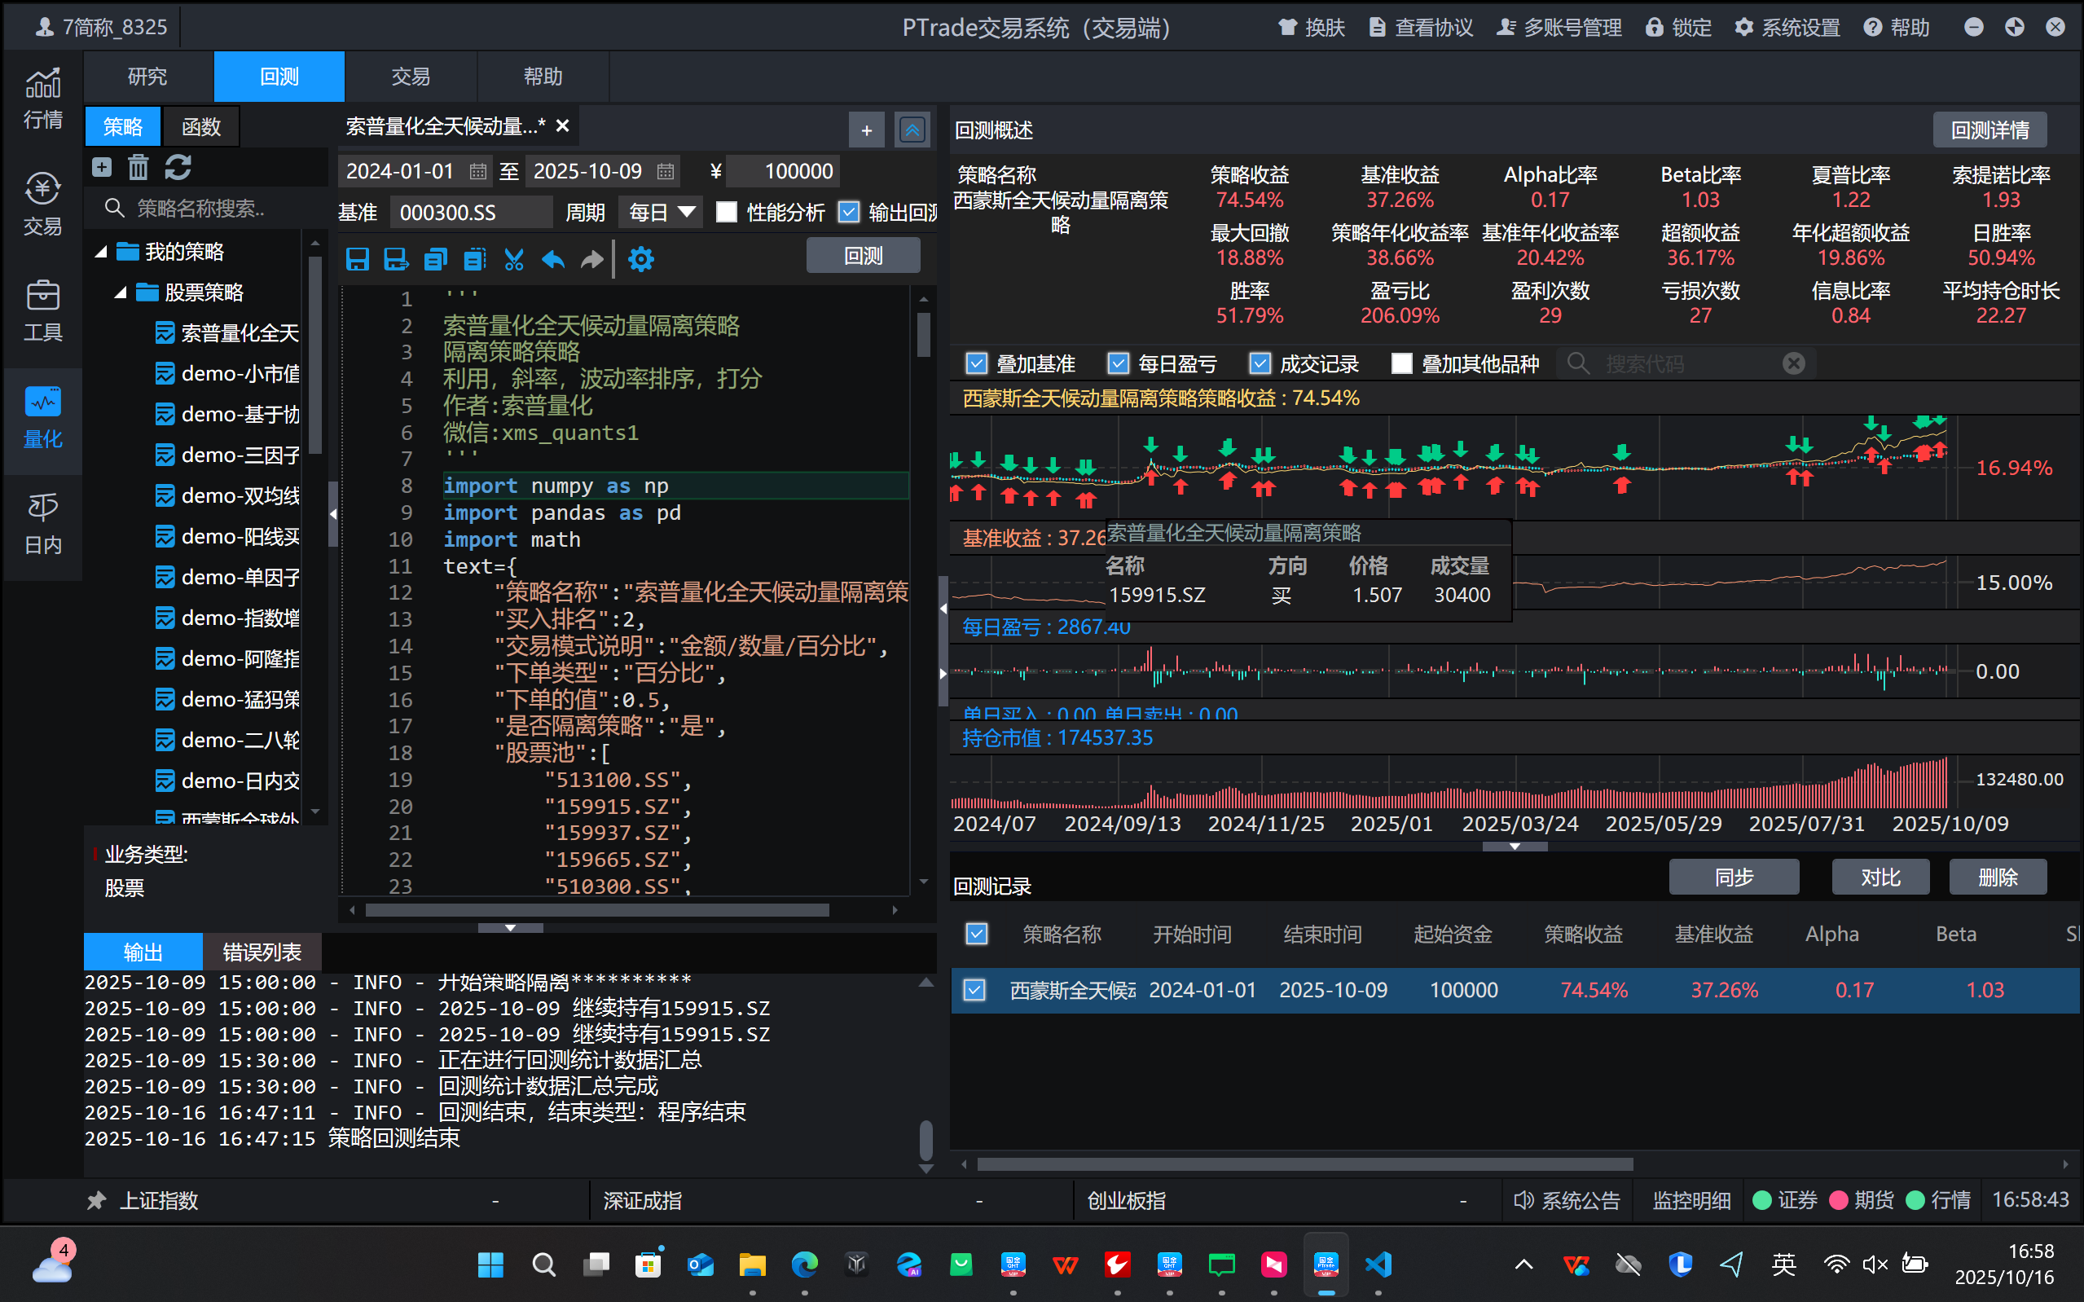The width and height of the screenshot is (2084, 1302).
Task: Click the scissors cut icon in editor toolbar
Action: pos(514,259)
